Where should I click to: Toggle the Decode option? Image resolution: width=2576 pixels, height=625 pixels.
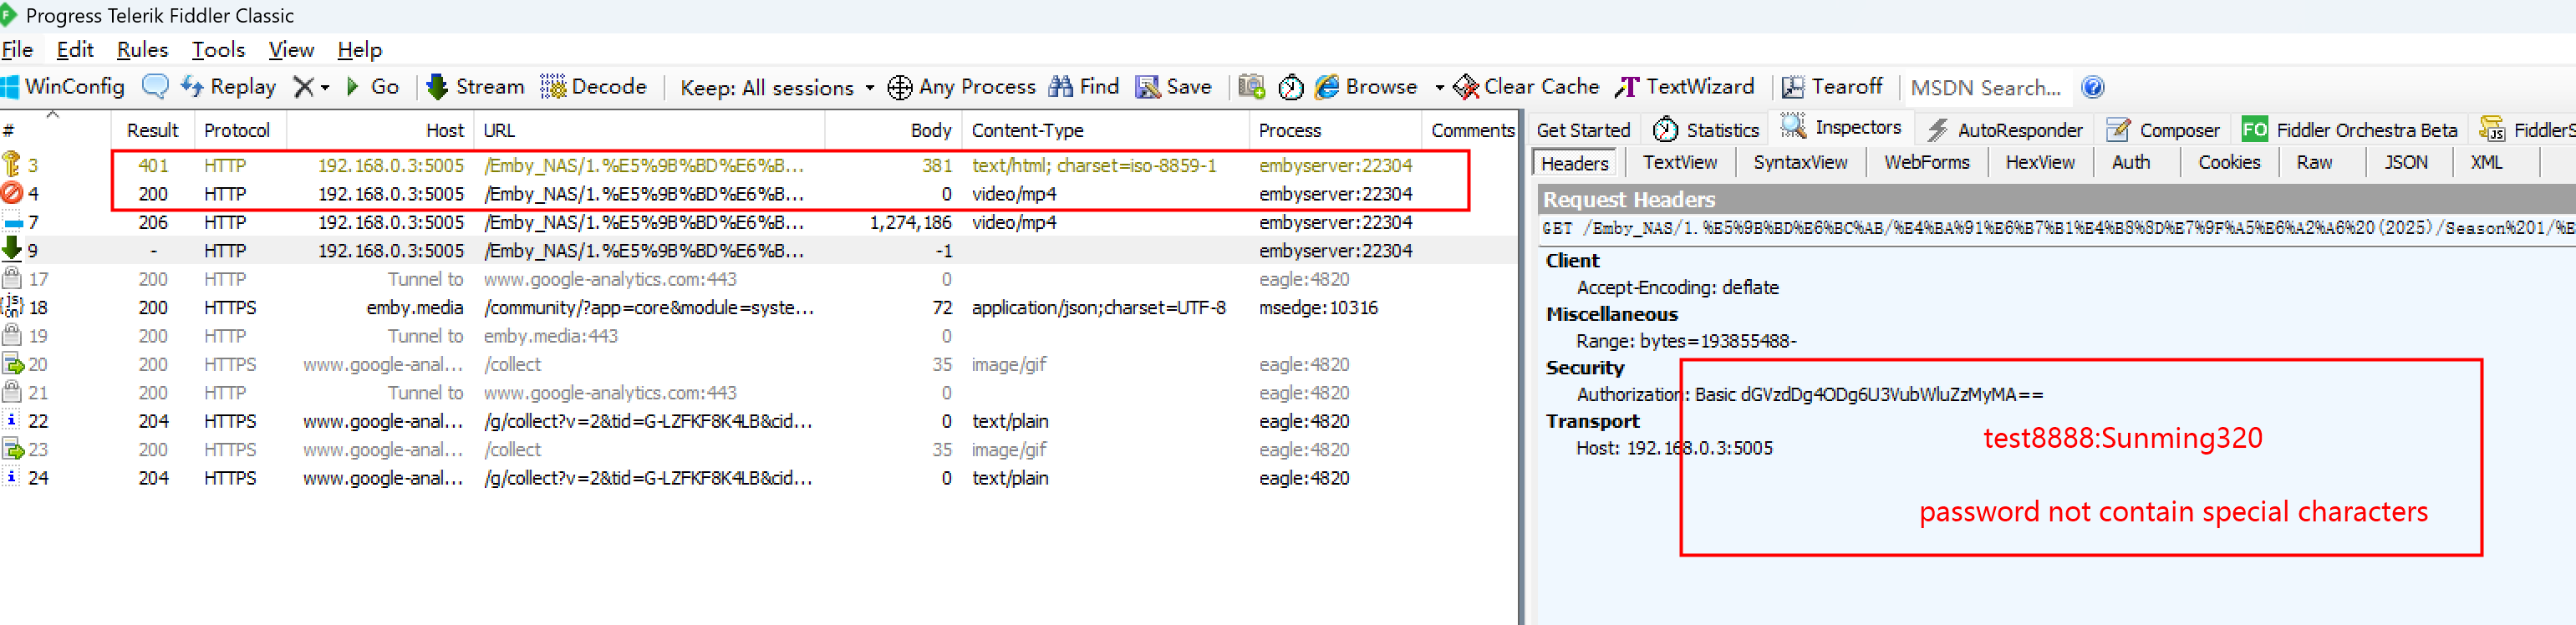pyautogui.click(x=594, y=87)
